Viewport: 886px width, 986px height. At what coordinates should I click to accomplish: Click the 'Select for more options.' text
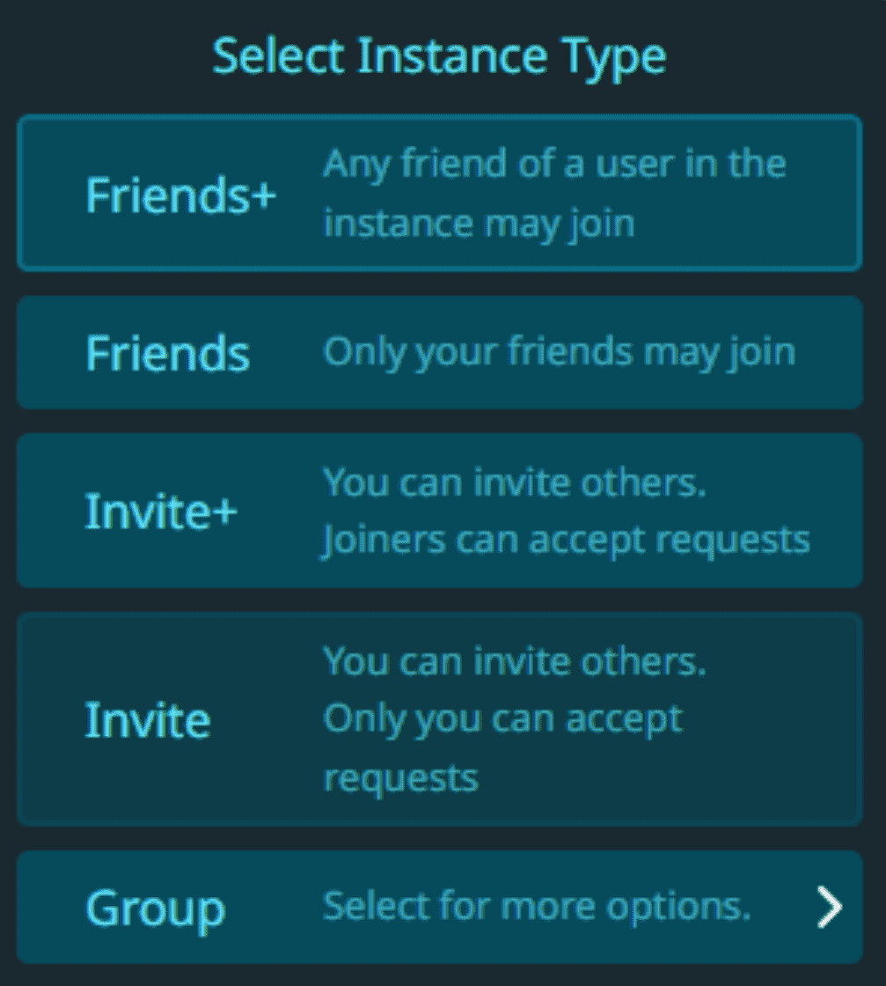(x=538, y=906)
